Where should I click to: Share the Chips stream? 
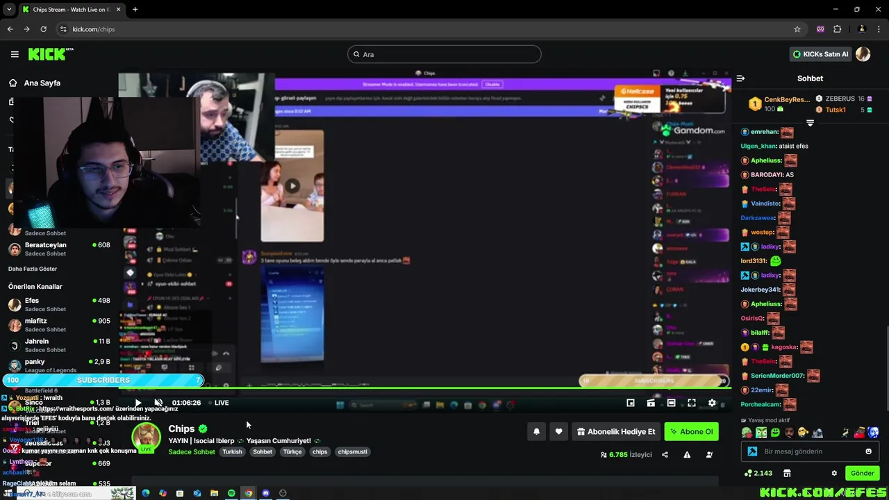(665, 455)
